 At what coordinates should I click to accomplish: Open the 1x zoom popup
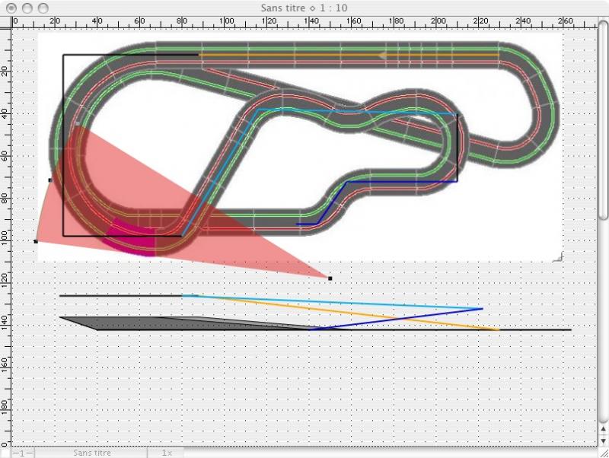[166, 453]
